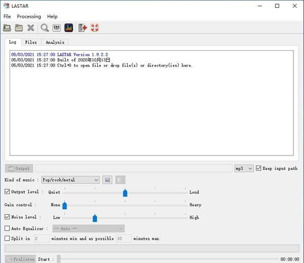The height and width of the screenshot is (263, 304).
Task: Click the mixer settings toolbar icon
Action: click(57, 28)
